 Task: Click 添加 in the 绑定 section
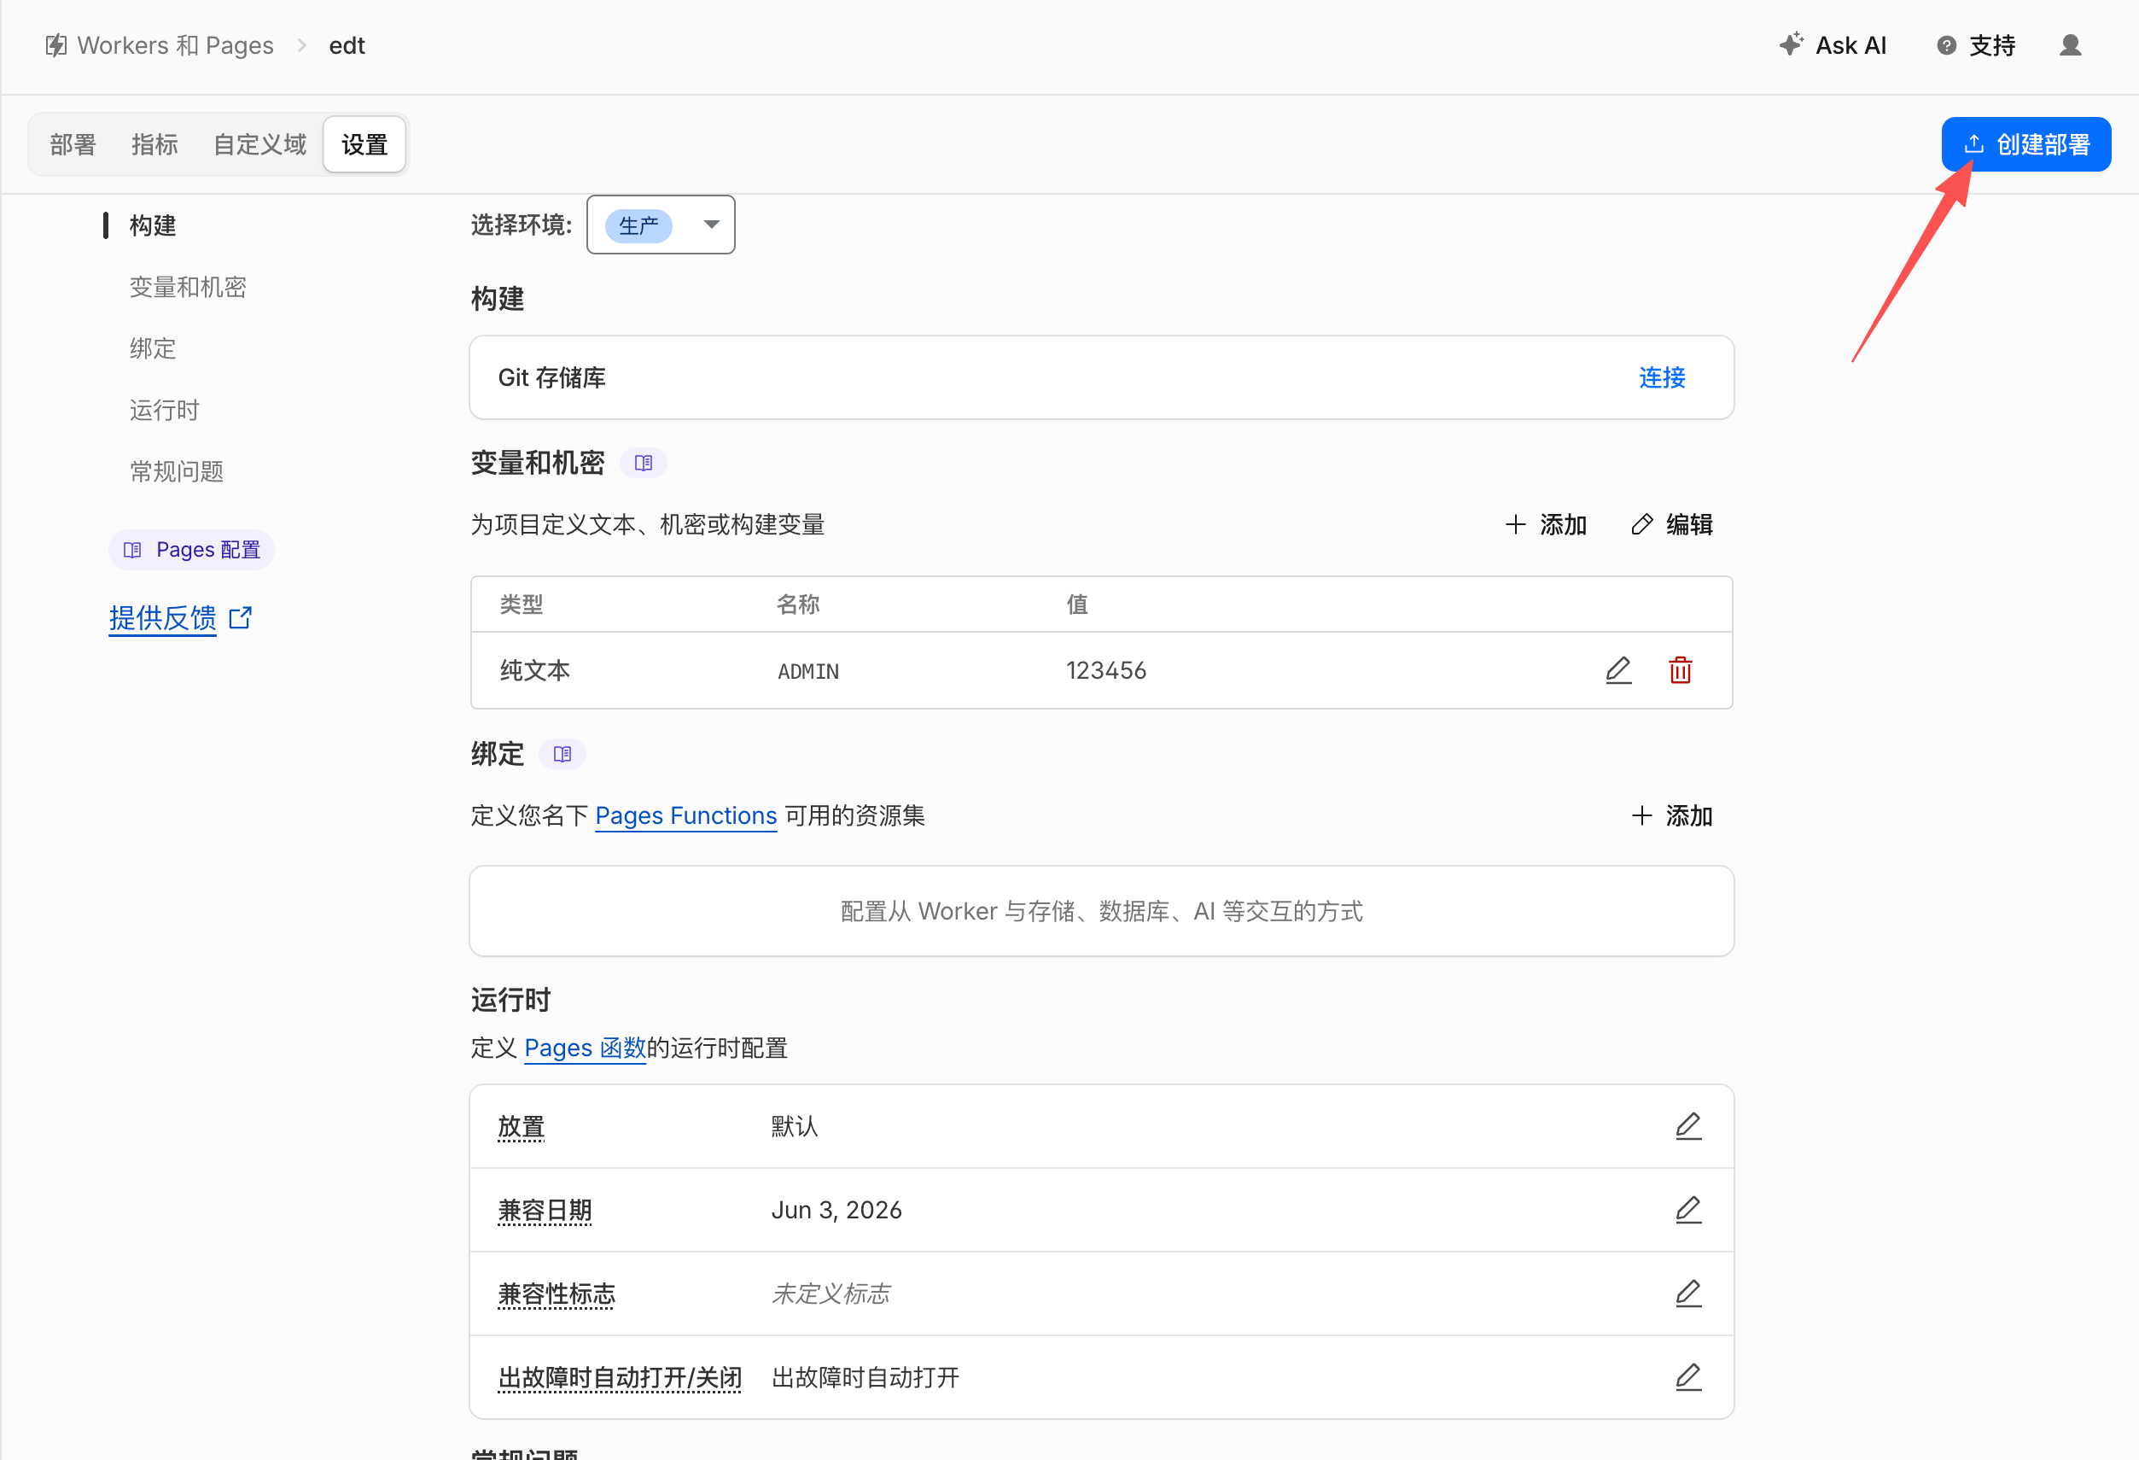[1671, 815]
